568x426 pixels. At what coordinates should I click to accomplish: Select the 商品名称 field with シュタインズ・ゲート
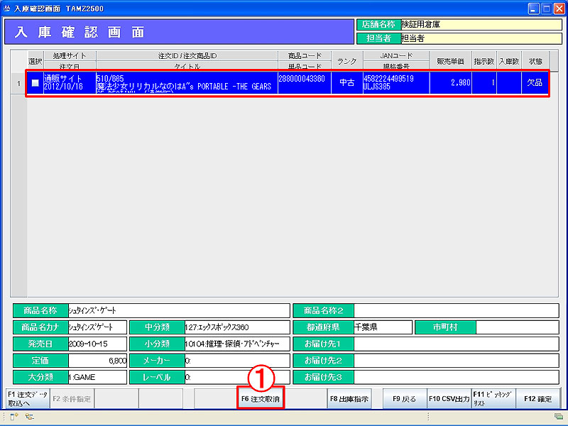pyautogui.click(x=178, y=311)
